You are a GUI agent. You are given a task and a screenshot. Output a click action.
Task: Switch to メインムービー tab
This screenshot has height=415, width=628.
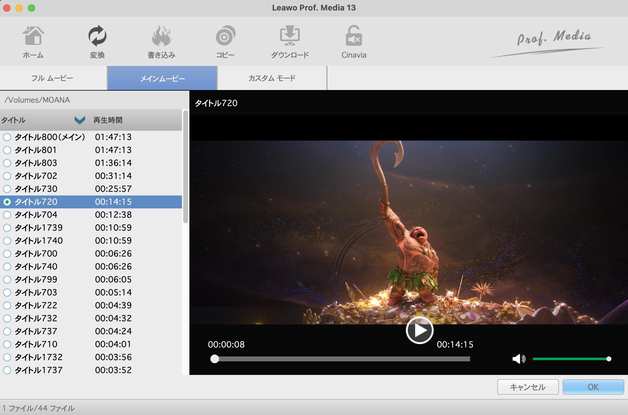coord(162,78)
